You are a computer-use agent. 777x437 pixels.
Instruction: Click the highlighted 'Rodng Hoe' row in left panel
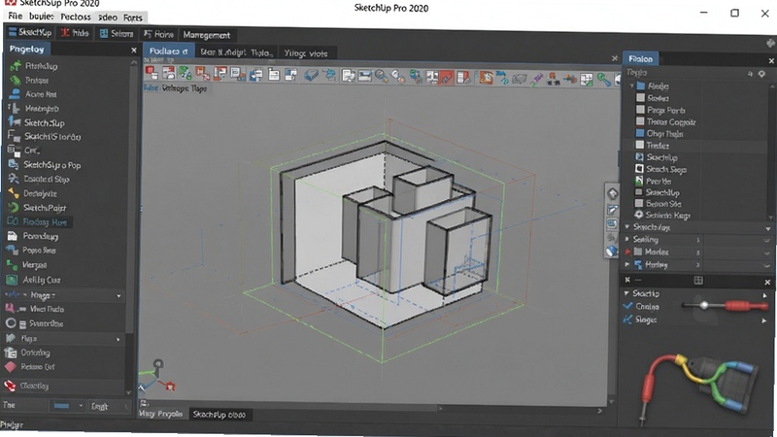pos(39,222)
